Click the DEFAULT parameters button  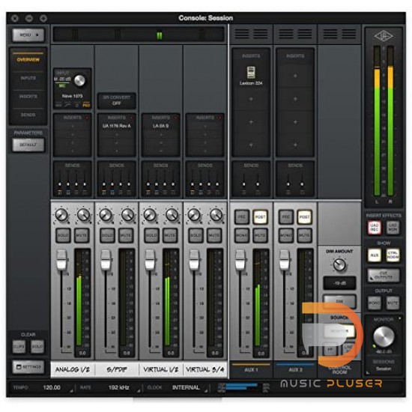(28, 145)
